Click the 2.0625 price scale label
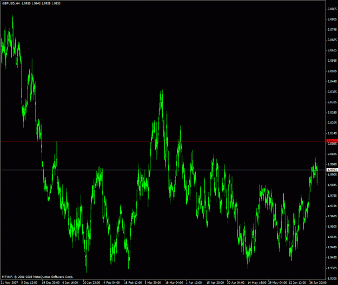The image size is (338, 285). (332, 50)
